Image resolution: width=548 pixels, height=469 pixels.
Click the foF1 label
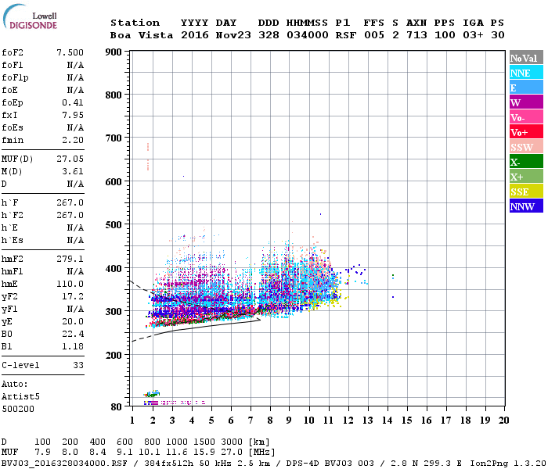[x=13, y=65]
